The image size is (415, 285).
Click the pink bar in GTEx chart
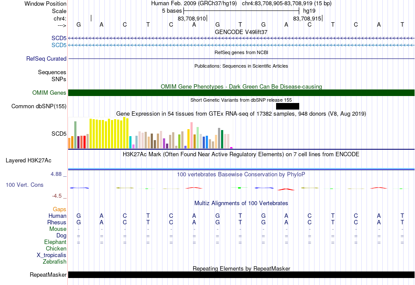(191, 135)
